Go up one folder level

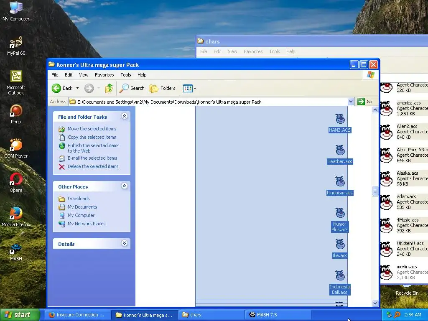(109, 88)
